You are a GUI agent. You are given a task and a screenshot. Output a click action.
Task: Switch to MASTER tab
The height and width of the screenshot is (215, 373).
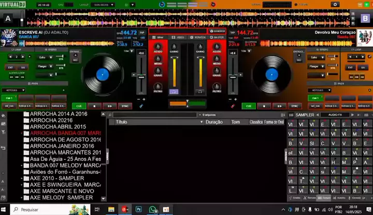[217, 37]
